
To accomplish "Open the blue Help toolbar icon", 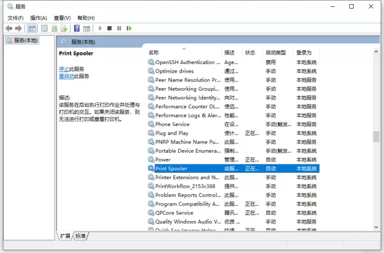I will pos(77,28).
